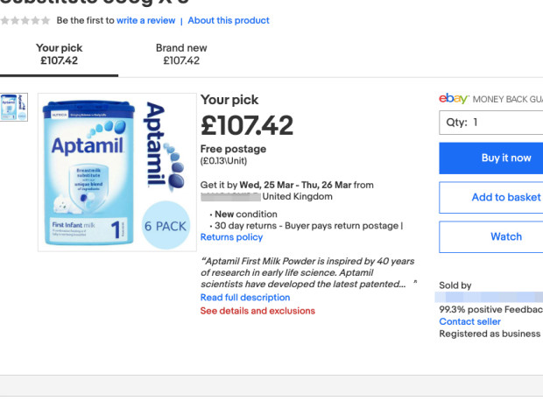Click the Watch button
The height and width of the screenshot is (408, 543).
click(505, 236)
